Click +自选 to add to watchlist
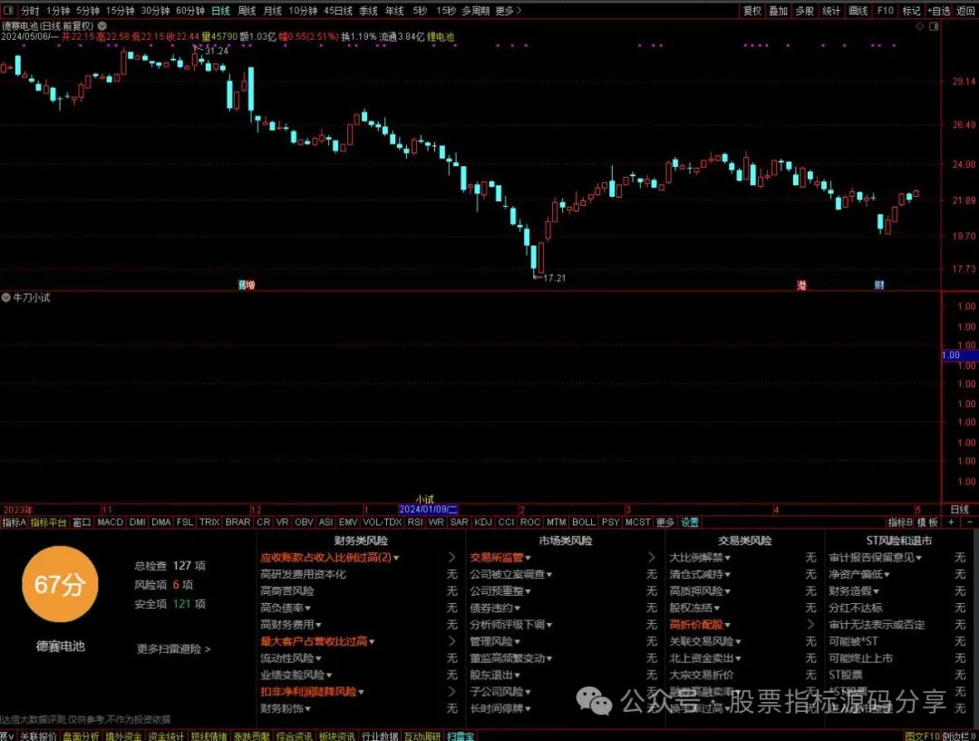 pyautogui.click(x=939, y=11)
